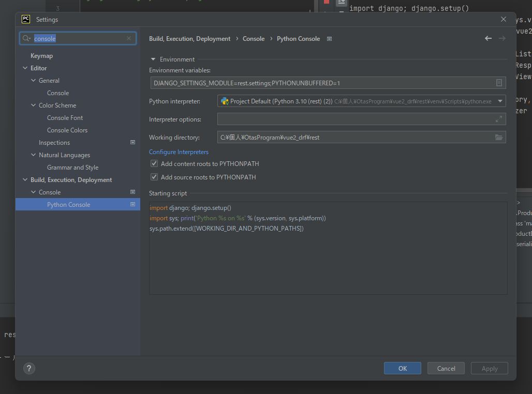
Task: Click the breadcrumb project-settings icon beside Python Console
Action: [x=329, y=39]
